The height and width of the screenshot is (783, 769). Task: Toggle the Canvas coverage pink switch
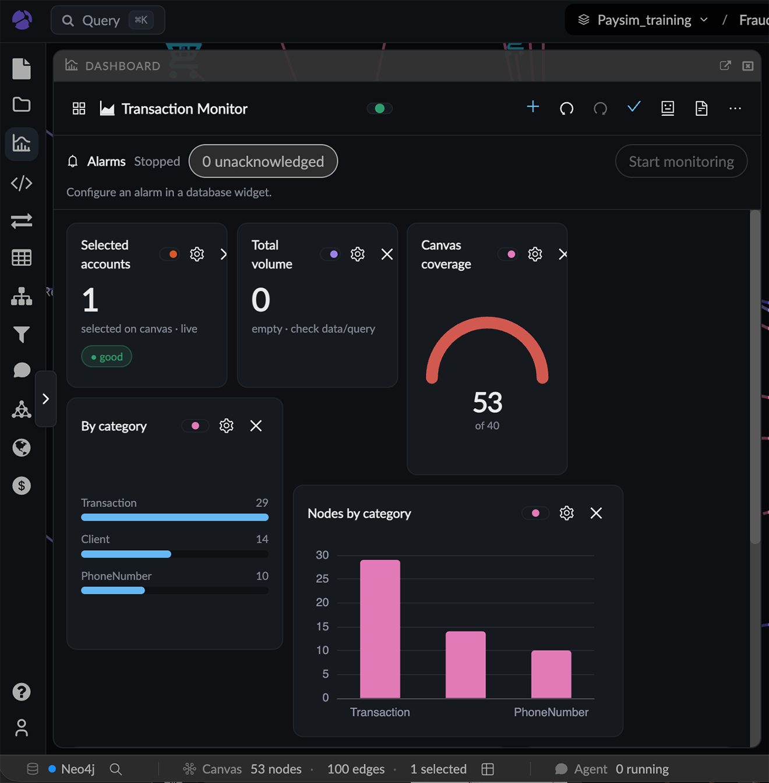pos(509,254)
